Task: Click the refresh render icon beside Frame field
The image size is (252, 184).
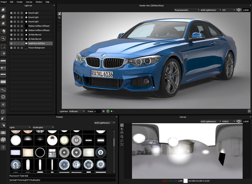Action: tap(108, 111)
